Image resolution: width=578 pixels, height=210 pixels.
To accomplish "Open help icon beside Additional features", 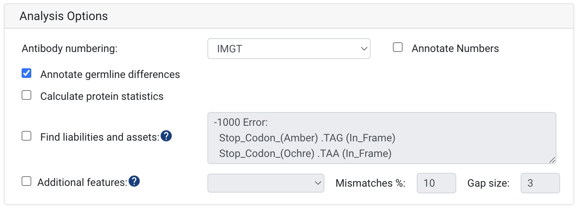I will tap(134, 181).
